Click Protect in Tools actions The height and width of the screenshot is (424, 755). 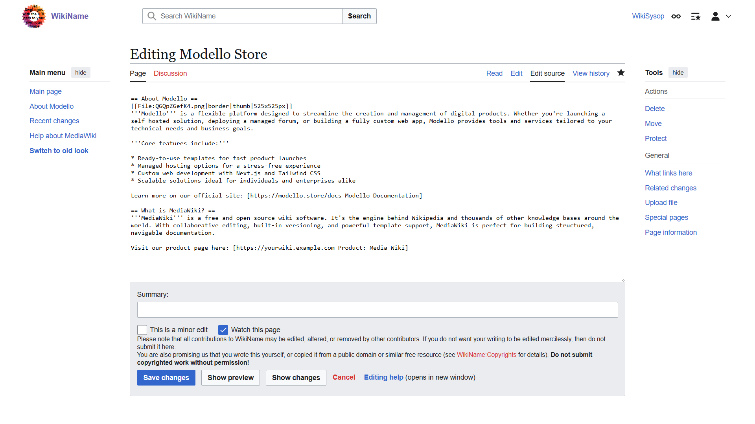656,139
